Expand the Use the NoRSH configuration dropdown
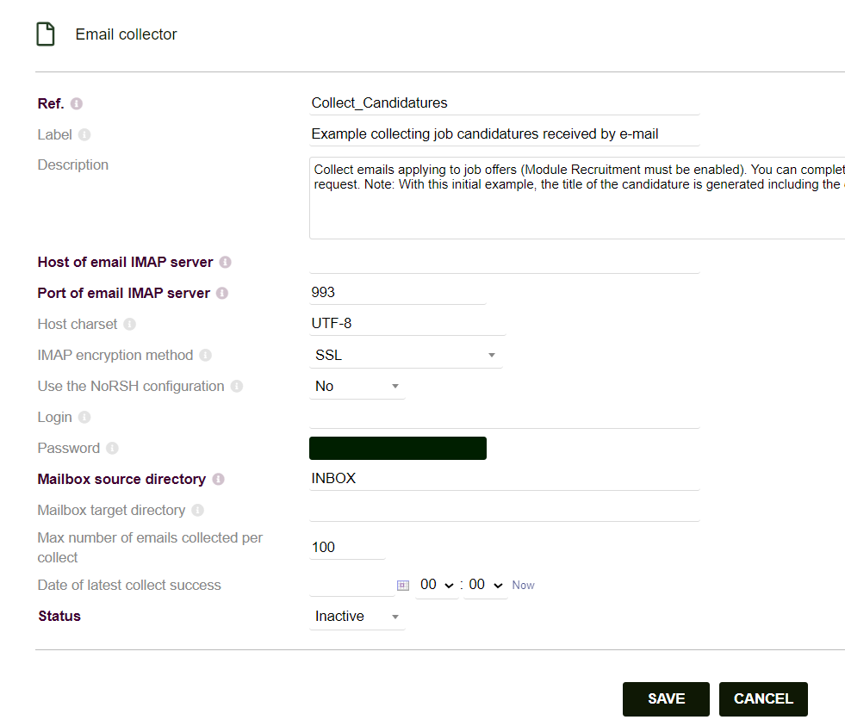Viewport: 845px width, 726px height. pyautogui.click(x=357, y=387)
